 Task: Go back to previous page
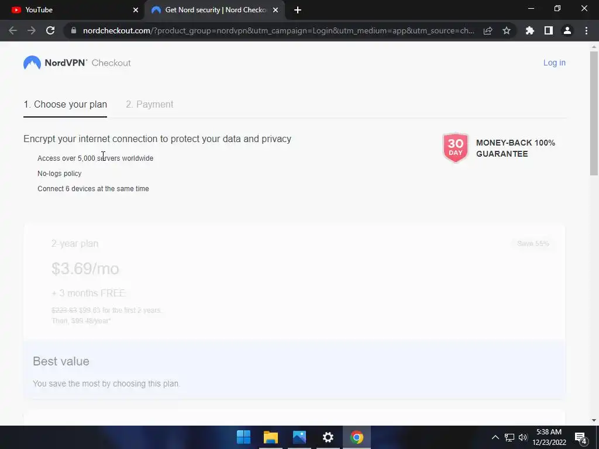13,30
